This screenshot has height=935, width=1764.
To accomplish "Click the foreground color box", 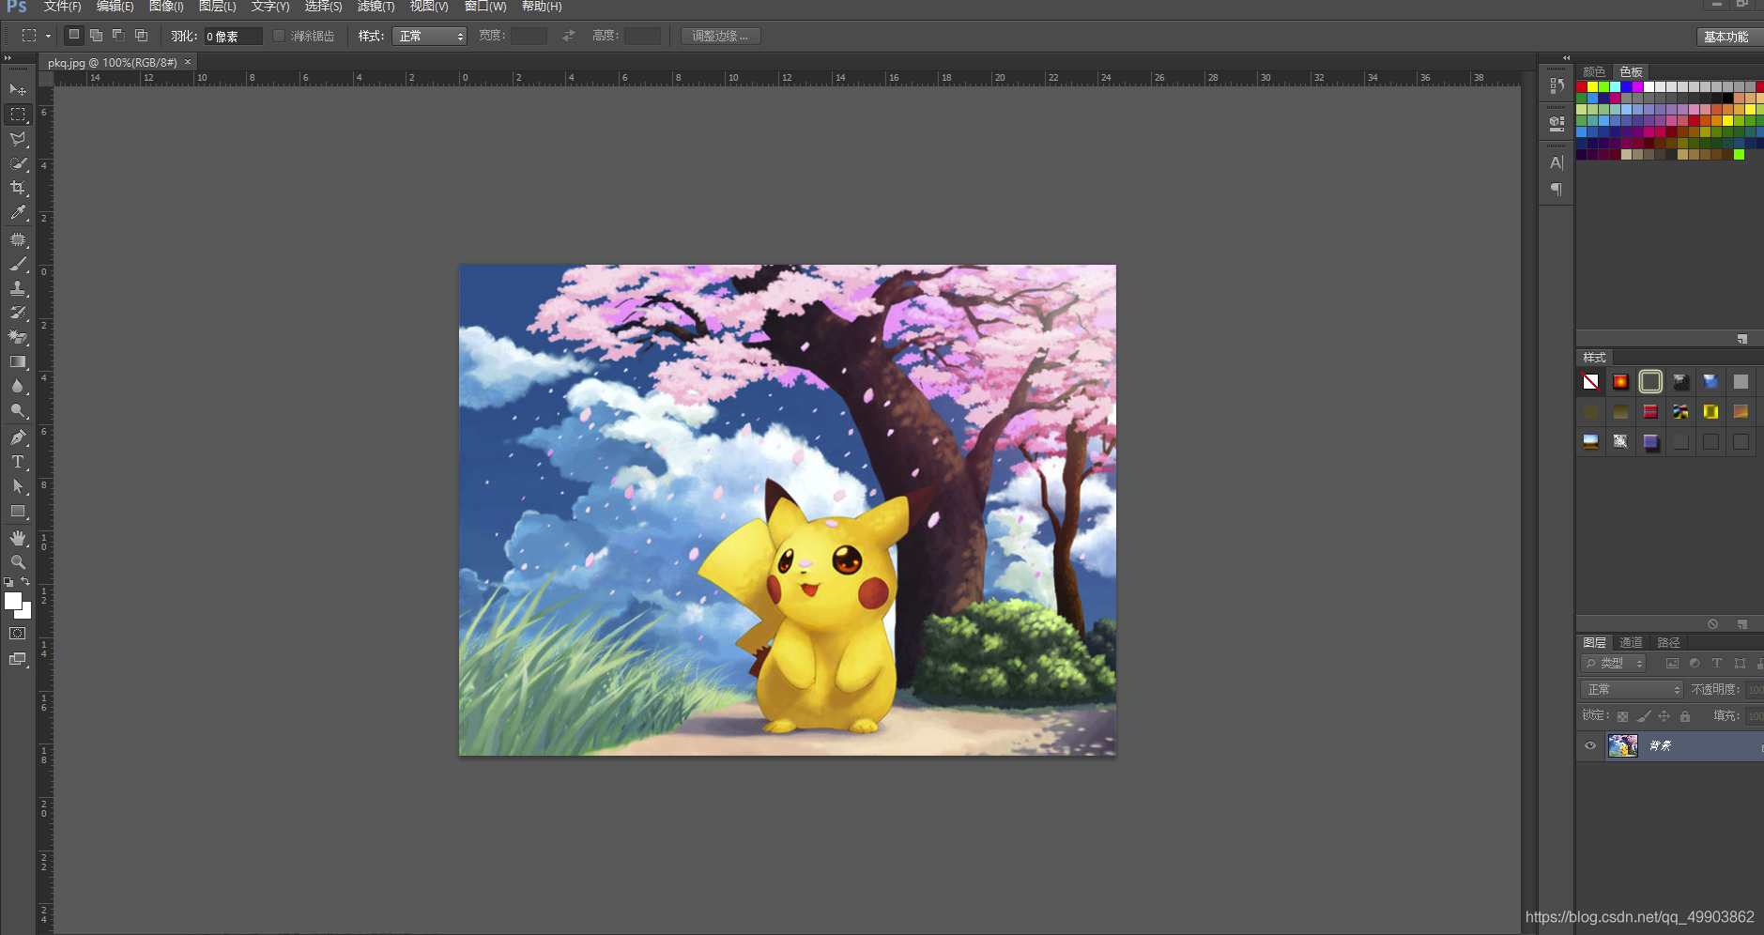I will (13, 601).
